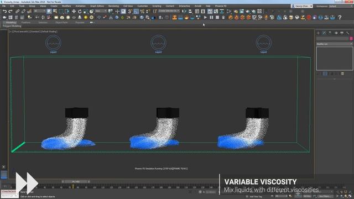Click the Align tool icon
This screenshot has height=199, width=354.
(x=190, y=11)
